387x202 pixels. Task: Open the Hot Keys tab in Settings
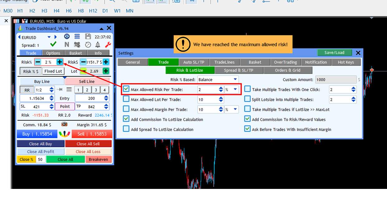pos(346,62)
